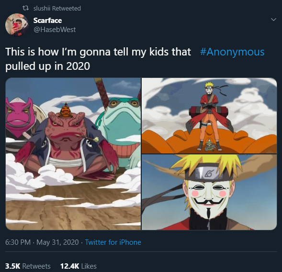Click the May 31, 2020 date
This screenshot has height=272, width=282.
click(x=57, y=242)
